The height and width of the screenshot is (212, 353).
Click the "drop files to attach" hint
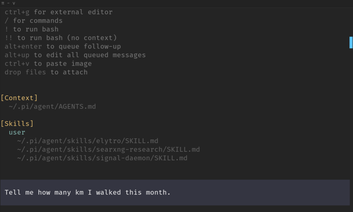pos(46,72)
